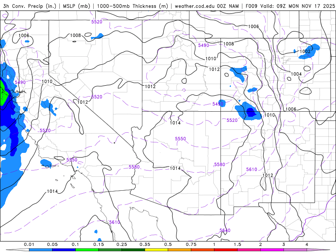
Task: Select the '0.75' legend value
Action: pos(191,244)
